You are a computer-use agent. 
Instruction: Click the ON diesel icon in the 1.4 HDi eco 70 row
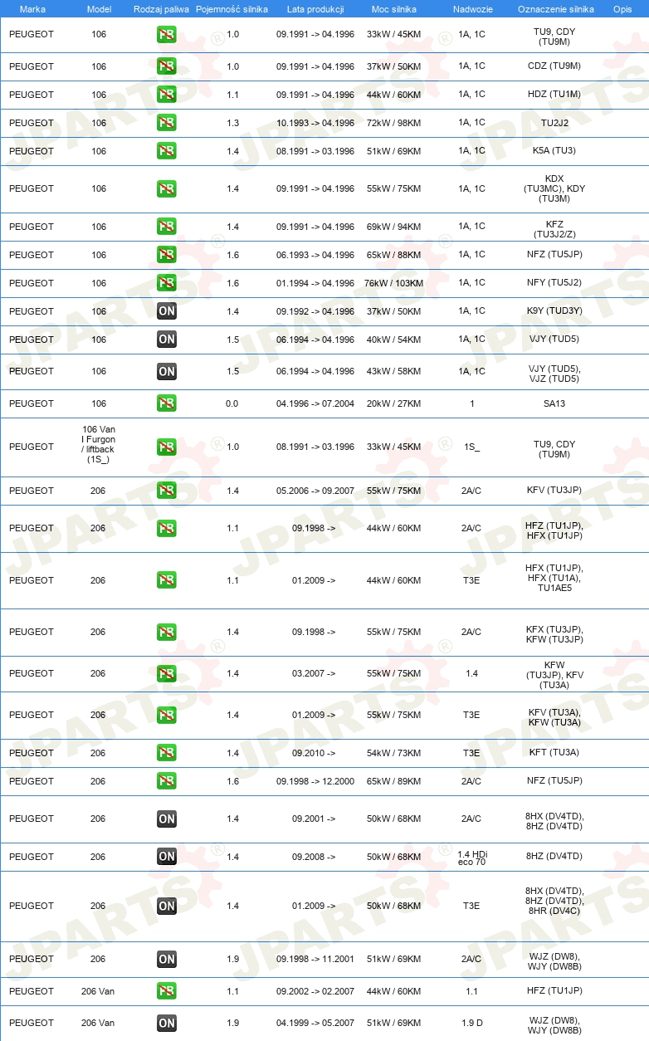(x=167, y=857)
